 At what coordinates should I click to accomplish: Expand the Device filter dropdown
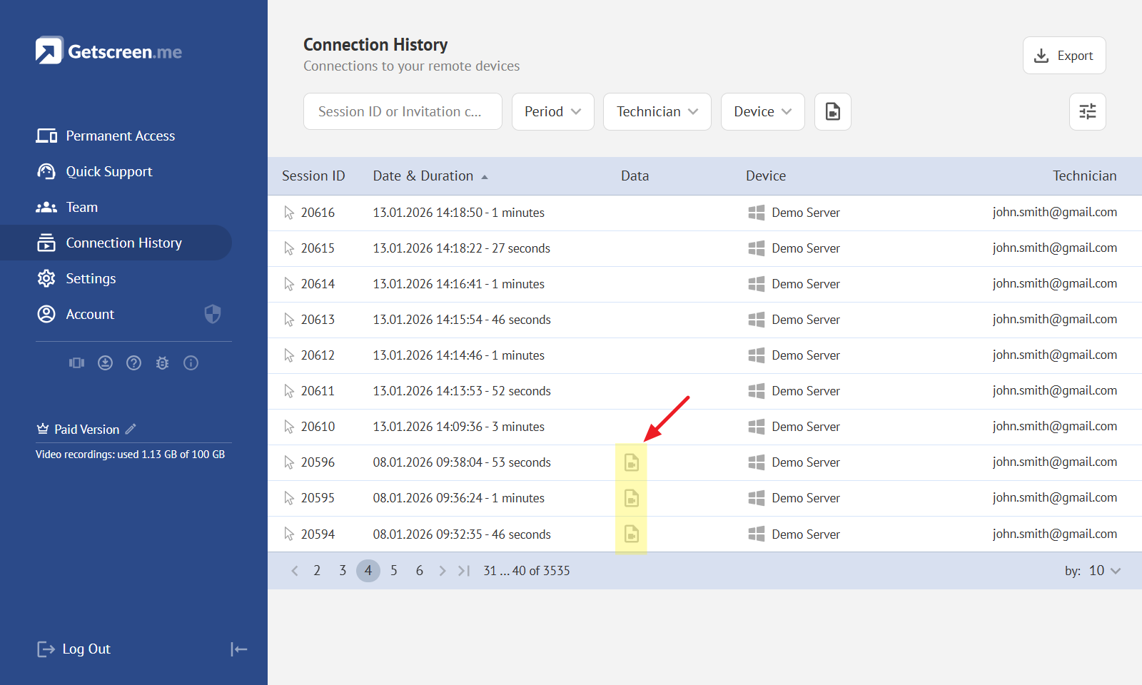(762, 112)
